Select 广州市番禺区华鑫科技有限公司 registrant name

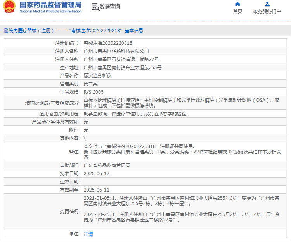(116, 51)
